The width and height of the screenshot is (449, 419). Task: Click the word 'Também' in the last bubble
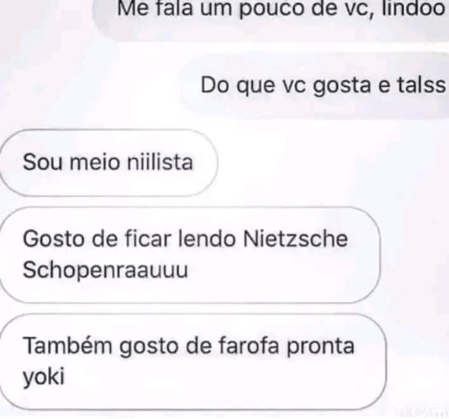pos(68,345)
